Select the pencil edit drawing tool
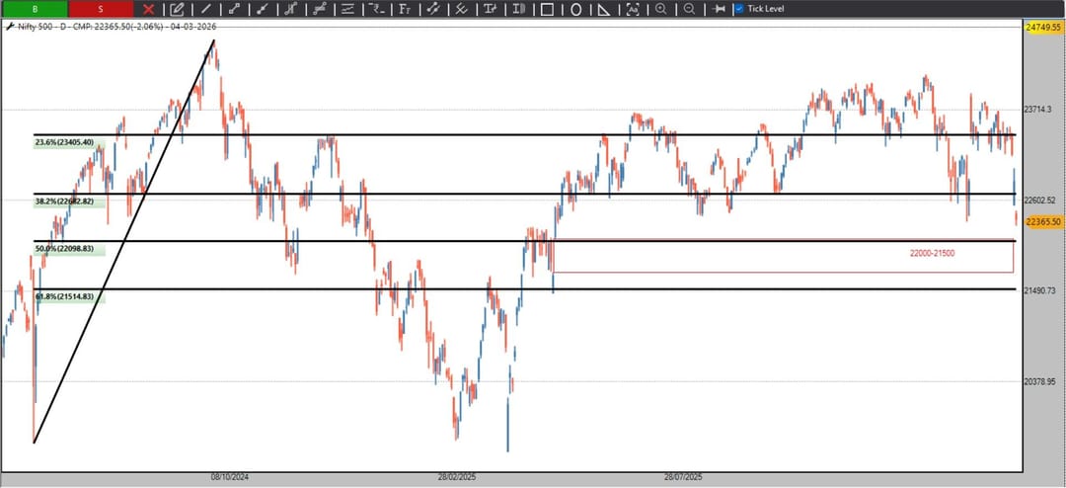Image resolution: width=1066 pixels, height=488 pixels. click(177, 9)
